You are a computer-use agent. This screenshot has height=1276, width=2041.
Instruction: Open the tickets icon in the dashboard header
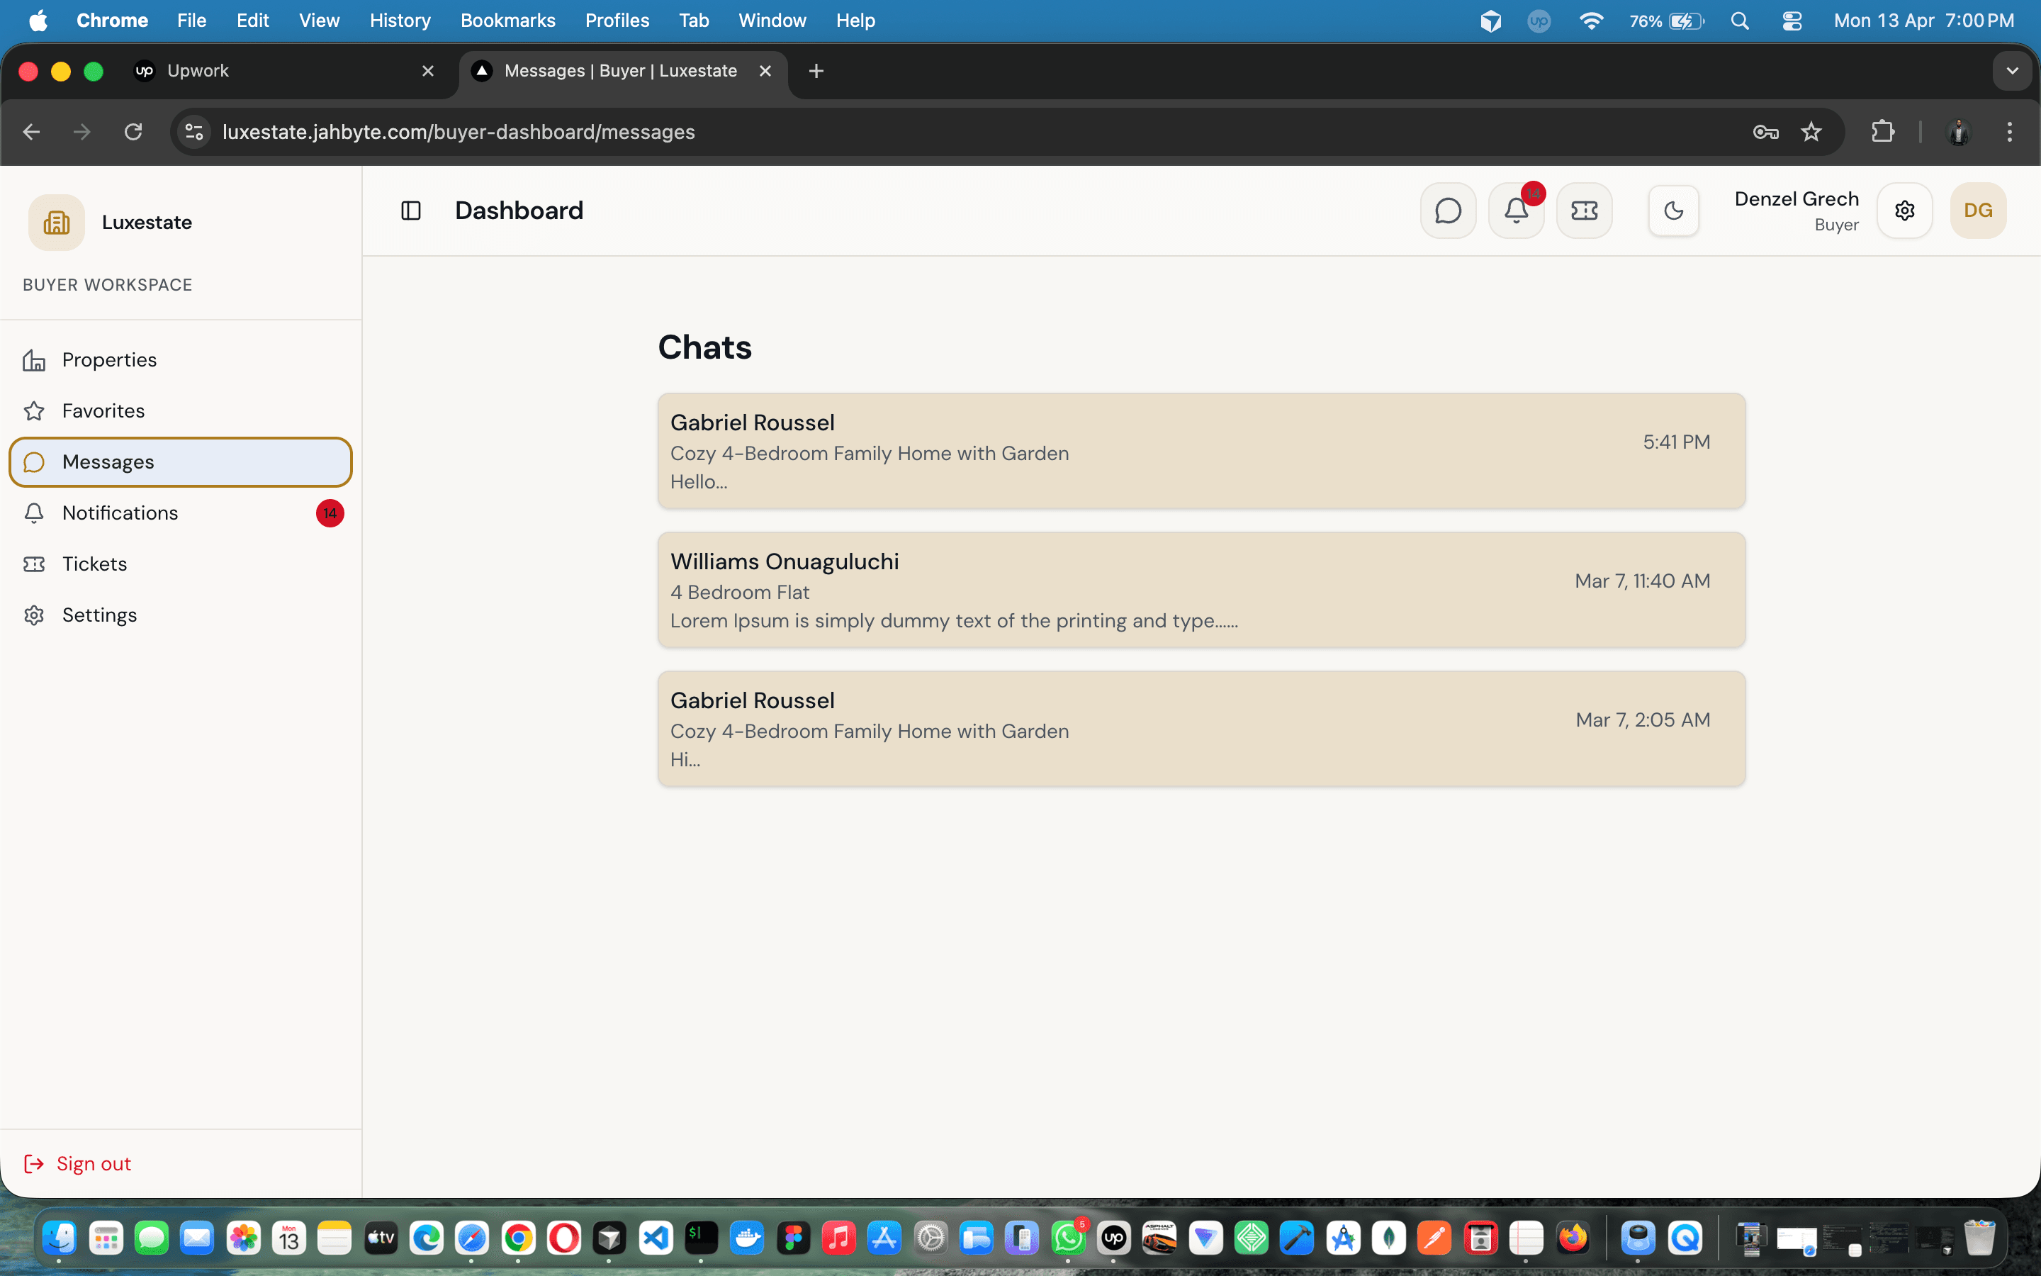coord(1584,210)
